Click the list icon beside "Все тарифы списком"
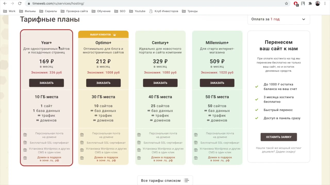This screenshot has height=185, width=330. pos(186,181)
